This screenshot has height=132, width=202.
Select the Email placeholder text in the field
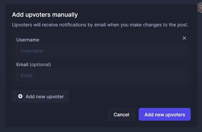pos(26,76)
